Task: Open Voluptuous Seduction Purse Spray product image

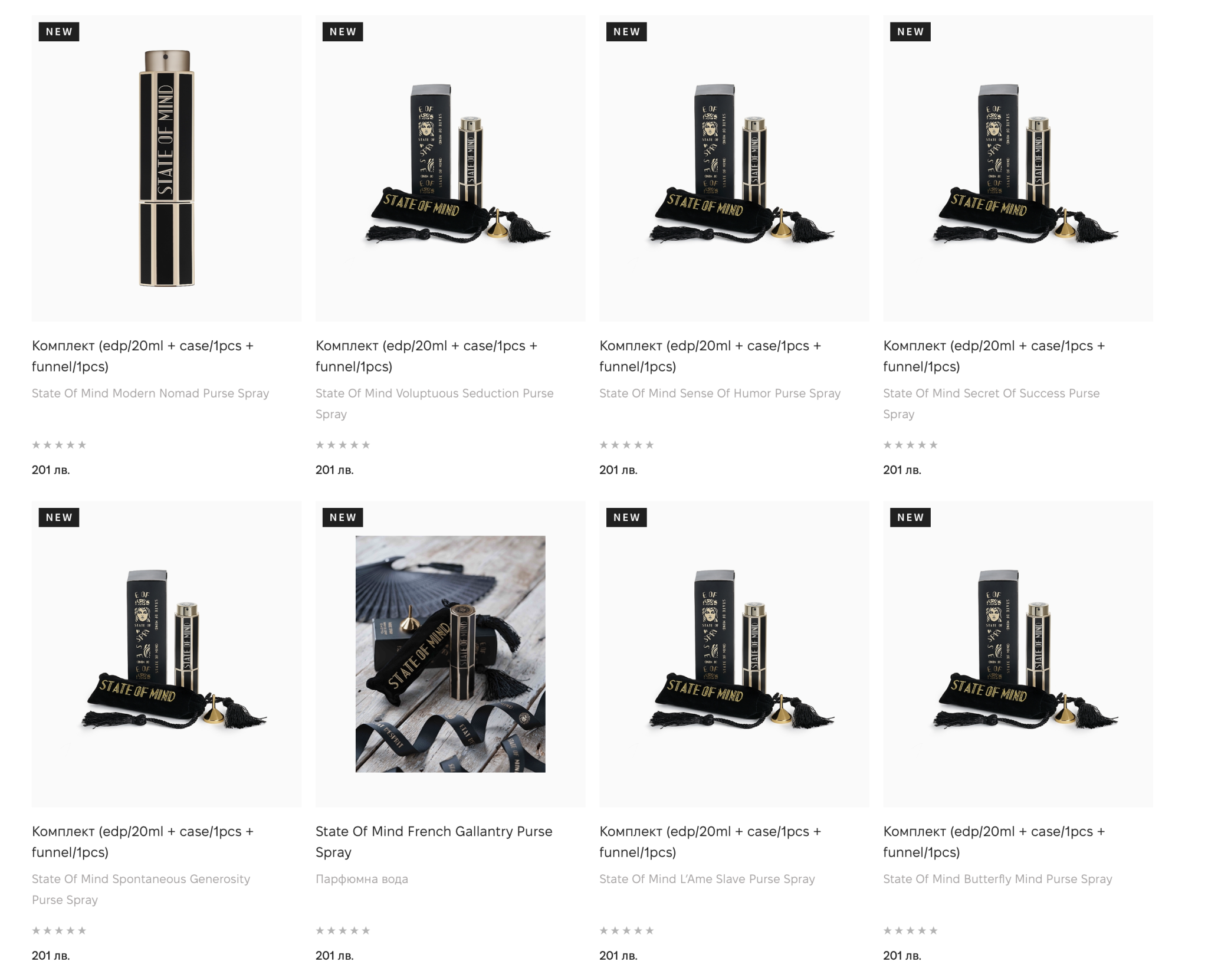Action: click(450, 168)
